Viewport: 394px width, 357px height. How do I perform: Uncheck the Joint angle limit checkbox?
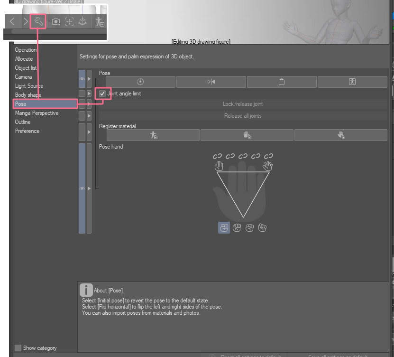(102, 94)
